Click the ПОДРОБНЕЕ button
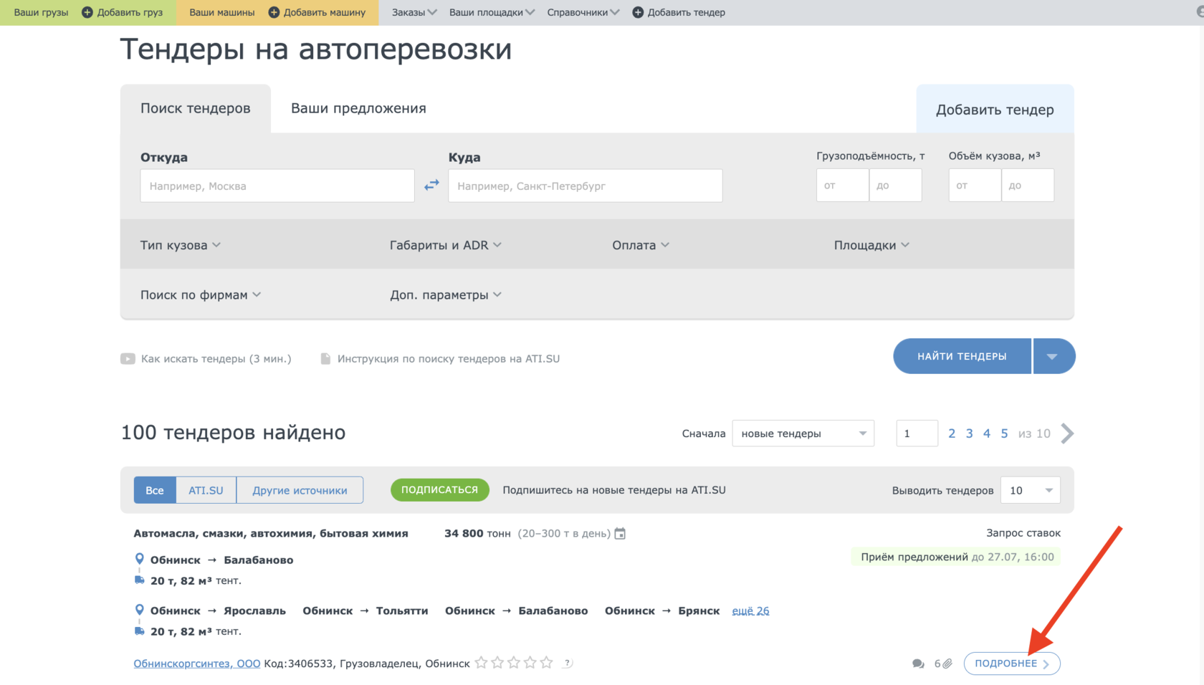 pos(1012,664)
